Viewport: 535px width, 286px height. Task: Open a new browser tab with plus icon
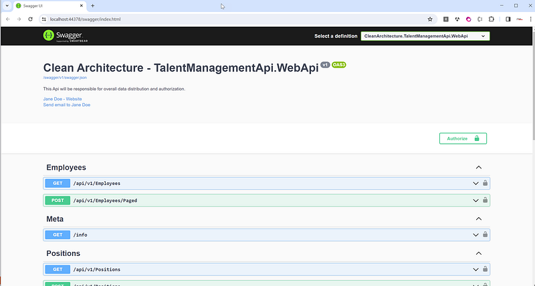pyautogui.click(x=92, y=6)
